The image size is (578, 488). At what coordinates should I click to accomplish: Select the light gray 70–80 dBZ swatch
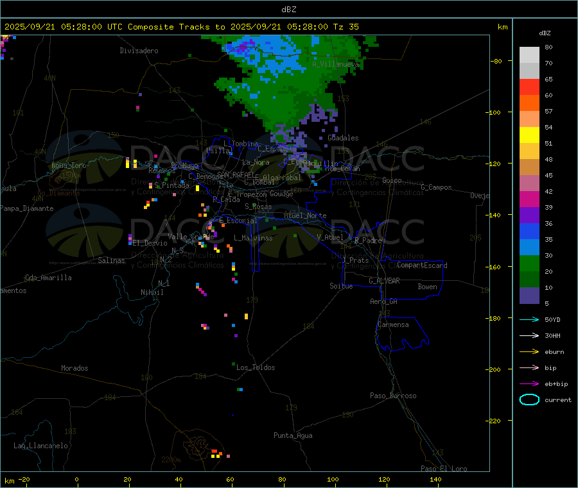pos(529,55)
